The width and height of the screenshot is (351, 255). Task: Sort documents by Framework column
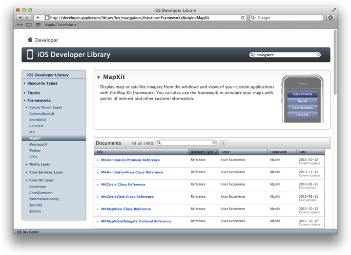pos(282,152)
